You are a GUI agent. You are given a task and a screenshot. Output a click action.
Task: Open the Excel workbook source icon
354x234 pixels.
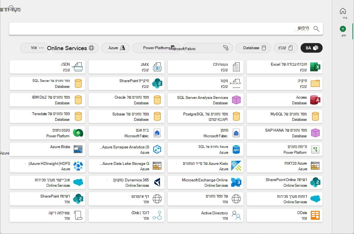(315, 67)
